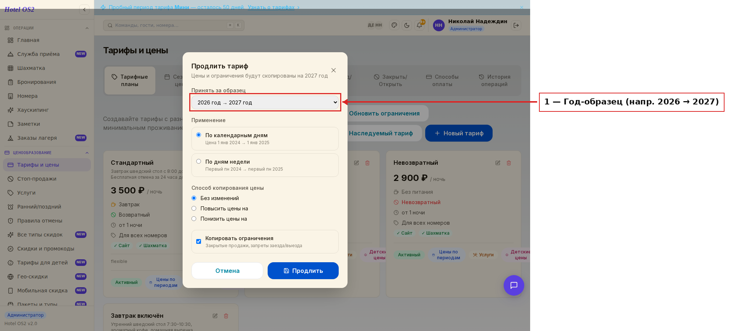Delete the Невозвратный tariff via trash icon
The height and width of the screenshot is (331, 733).
[x=509, y=163]
